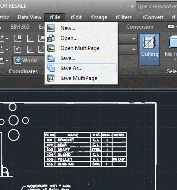
Task: Open the Coordinates panel title
Action: [23, 71]
